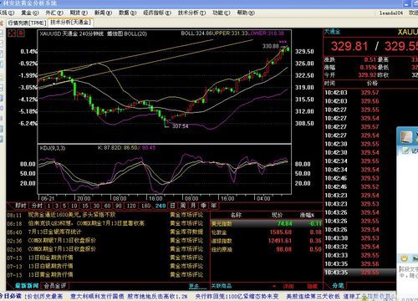Click the 黄金库存数据 category label

point(186,232)
